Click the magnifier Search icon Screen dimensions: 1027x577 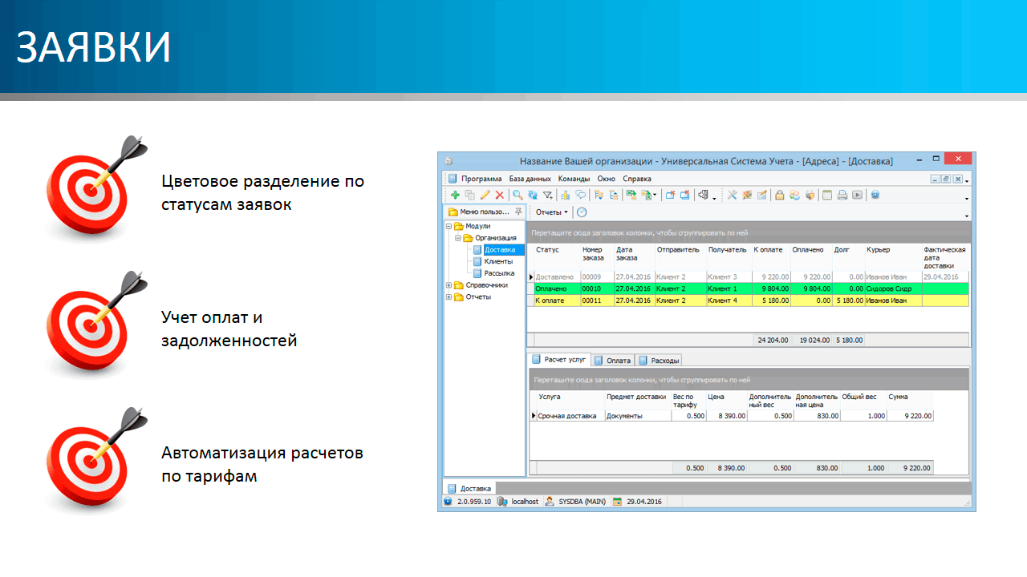518,195
